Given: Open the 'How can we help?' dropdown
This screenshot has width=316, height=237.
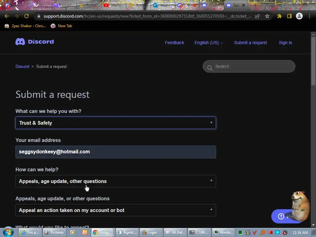Looking at the screenshot, I should point(116,181).
